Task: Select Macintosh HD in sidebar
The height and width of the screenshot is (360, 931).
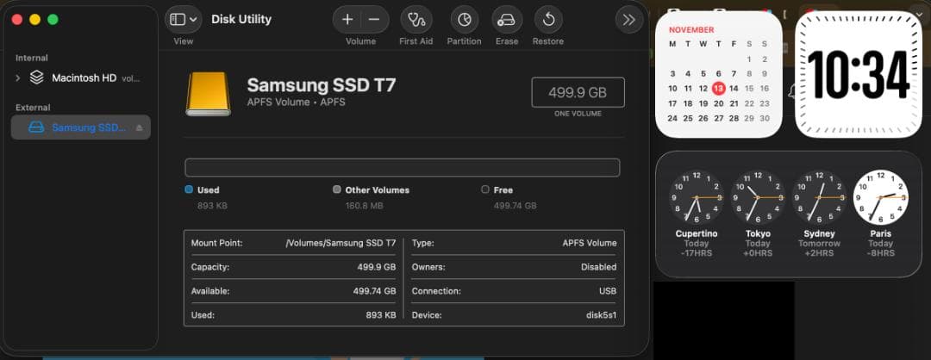Action: [81, 78]
